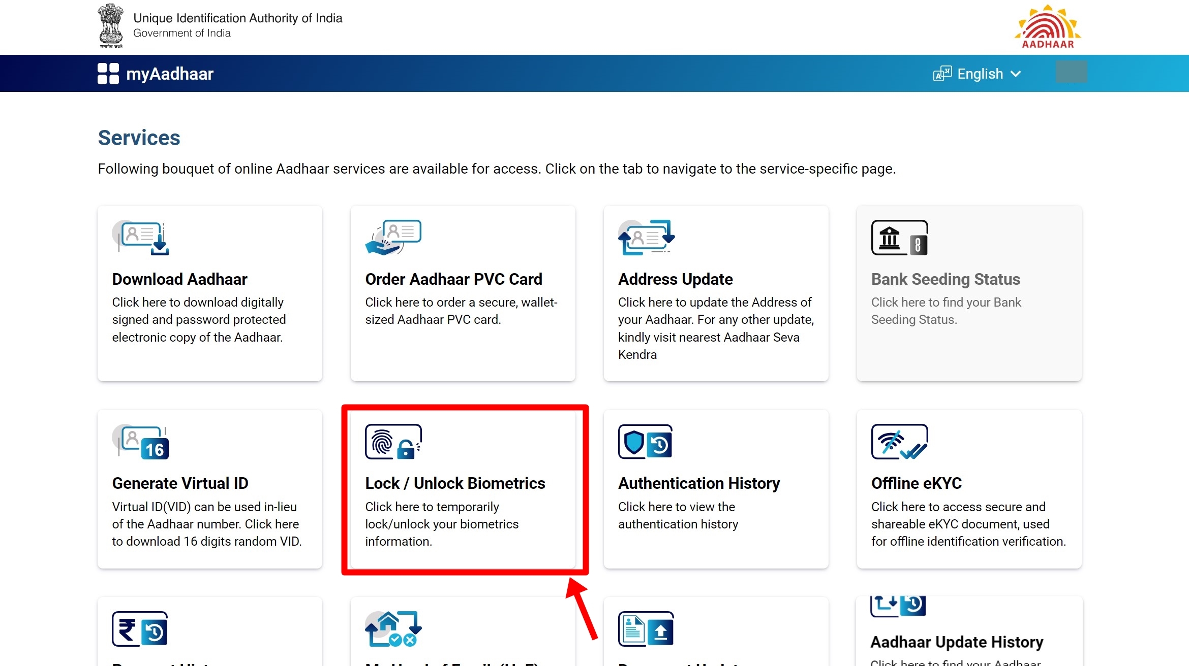The height and width of the screenshot is (666, 1189).
Task: Click the Services heading
Action: coord(139,138)
